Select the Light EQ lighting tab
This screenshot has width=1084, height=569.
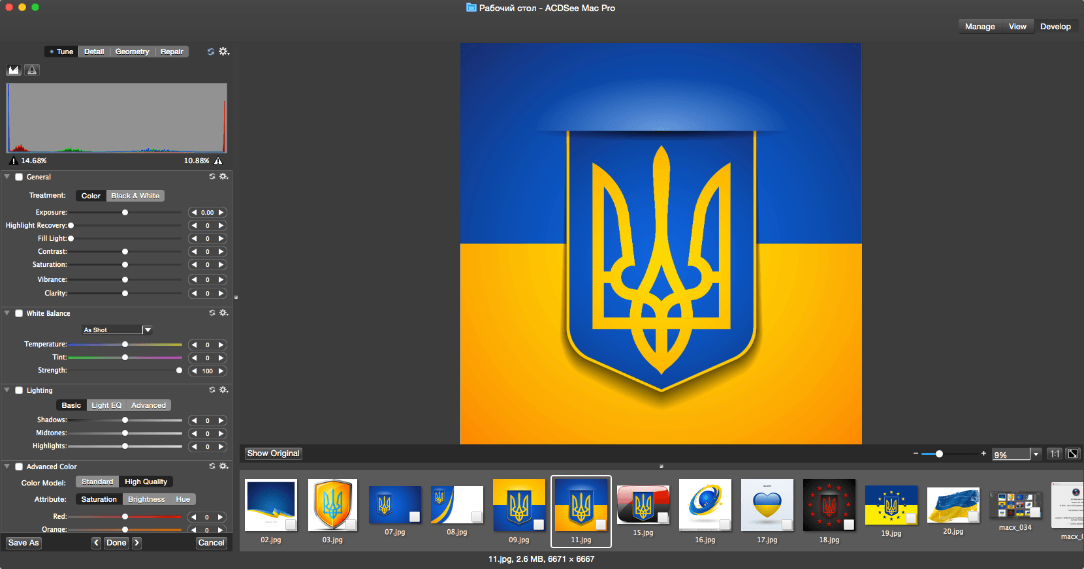(x=106, y=405)
